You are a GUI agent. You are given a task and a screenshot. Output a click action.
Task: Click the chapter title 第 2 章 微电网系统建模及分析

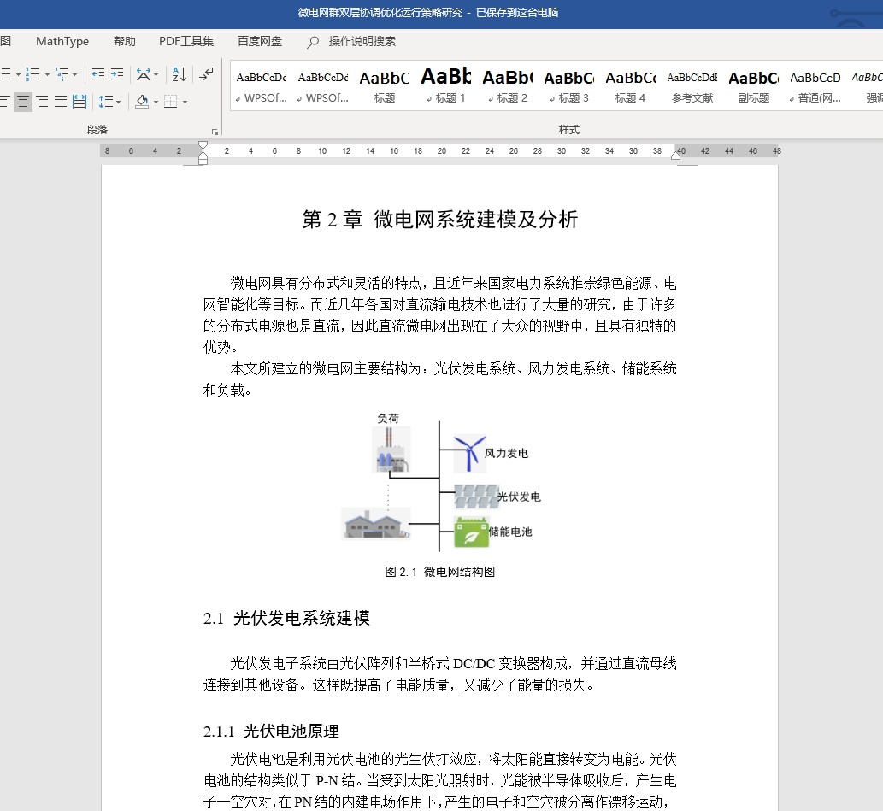tap(440, 219)
